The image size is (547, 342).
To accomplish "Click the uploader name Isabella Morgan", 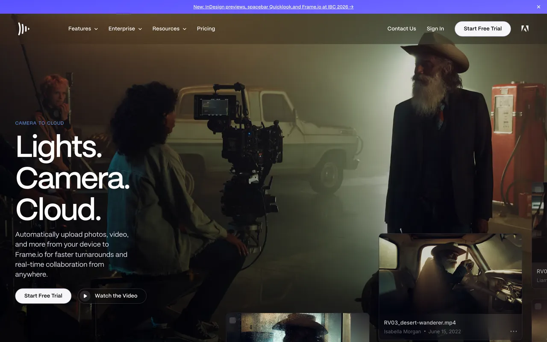I will [x=403, y=332].
